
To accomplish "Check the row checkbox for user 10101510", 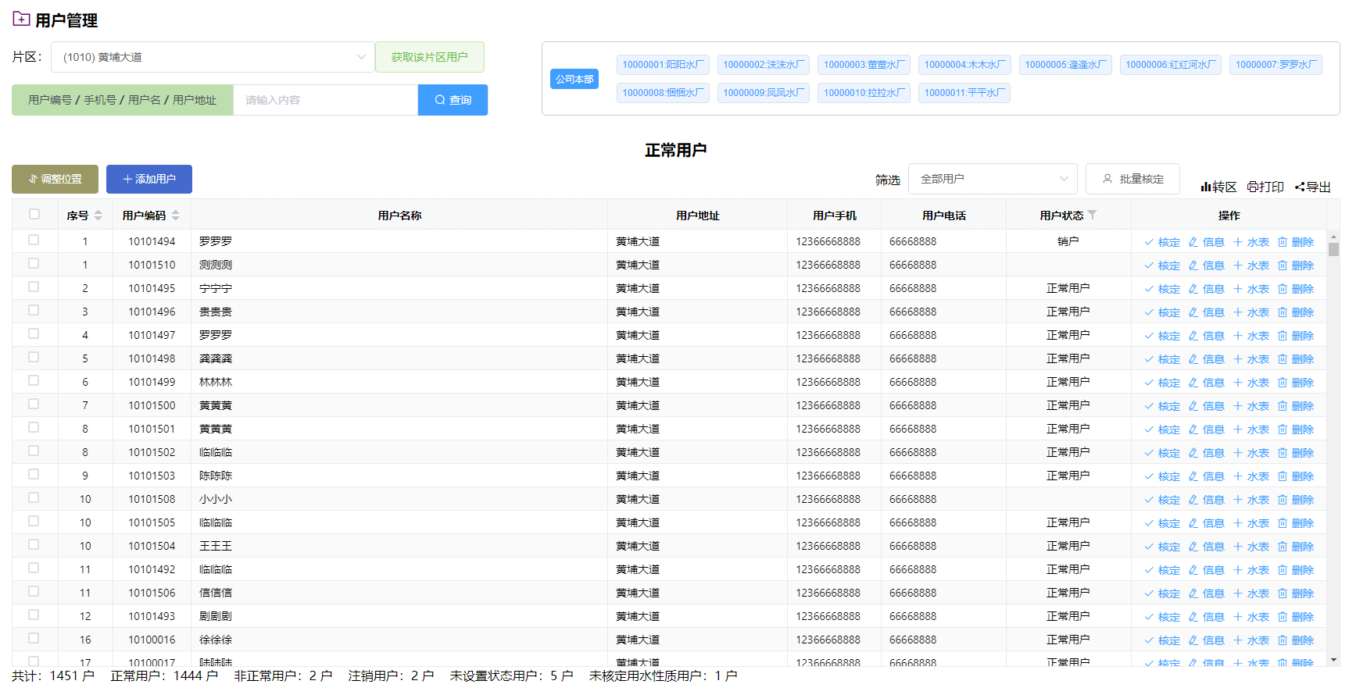I will (34, 264).
